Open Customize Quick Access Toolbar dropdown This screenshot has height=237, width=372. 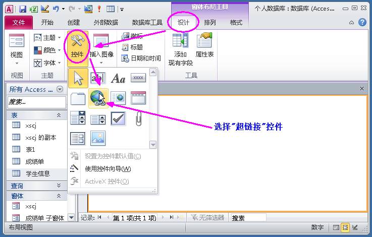pos(122,10)
